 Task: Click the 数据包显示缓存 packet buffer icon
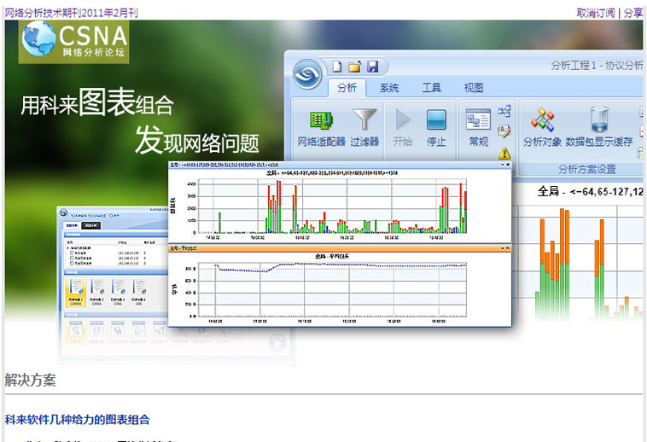click(599, 121)
